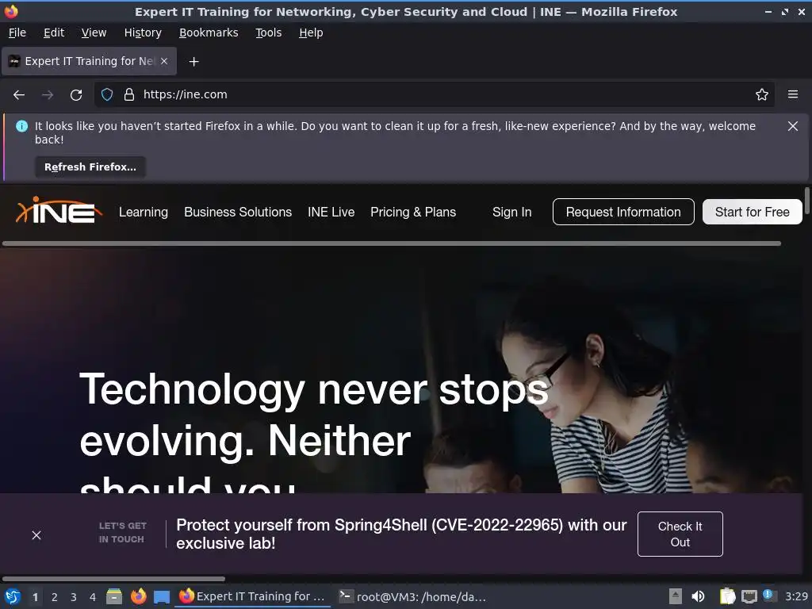The image size is (812, 609).
Task: Click the LET'S GET IN TOUCH label
Action: tap(122, 532)
